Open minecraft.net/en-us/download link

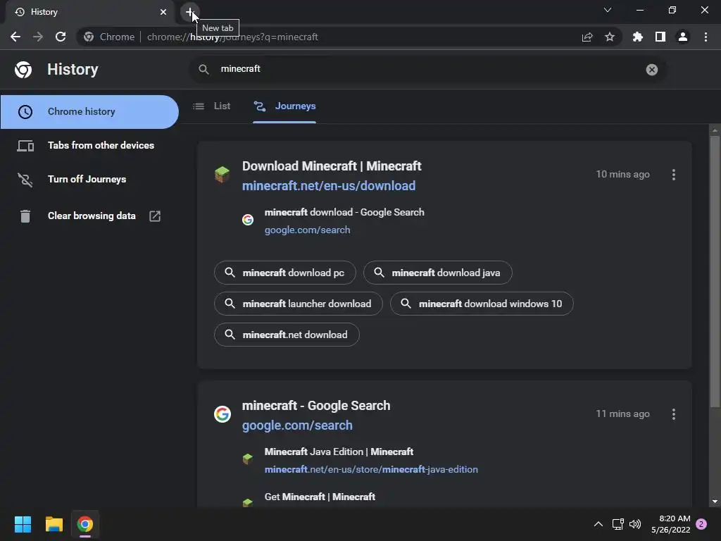point(329,186)
